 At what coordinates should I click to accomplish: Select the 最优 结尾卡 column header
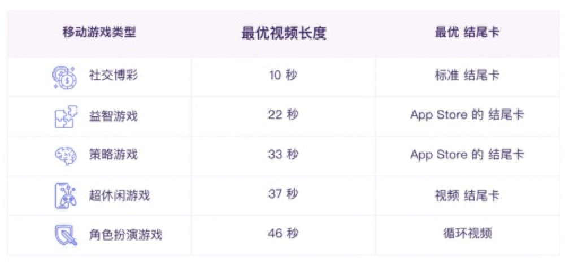click(467, 33)
